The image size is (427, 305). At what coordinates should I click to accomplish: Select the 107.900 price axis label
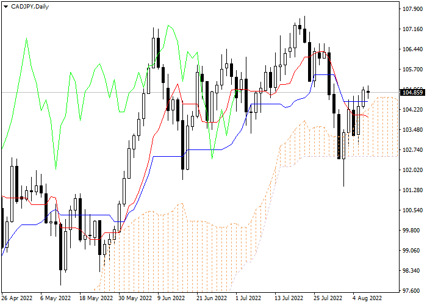coord(412,9)
